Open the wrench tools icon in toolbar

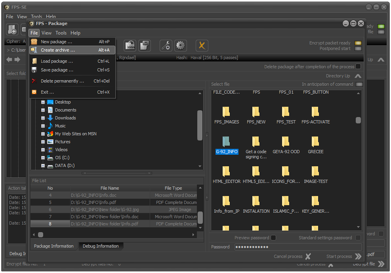[x=166, y=46]
